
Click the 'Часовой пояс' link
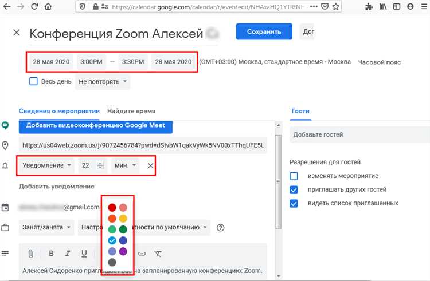tap(380, 62)
